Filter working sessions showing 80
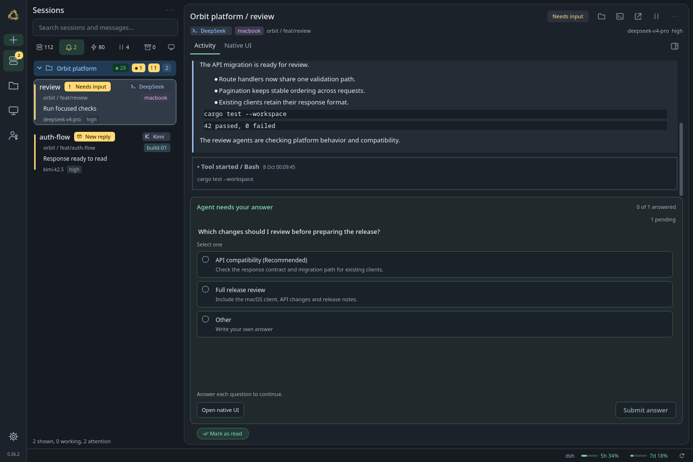 [98, 47]
